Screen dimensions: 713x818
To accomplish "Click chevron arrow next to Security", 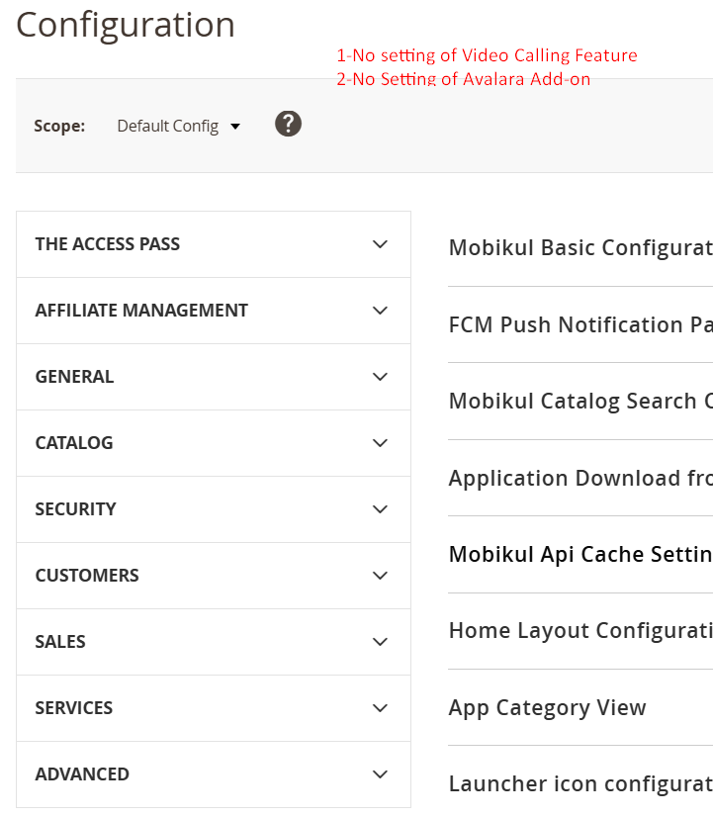I will (380, 509).
